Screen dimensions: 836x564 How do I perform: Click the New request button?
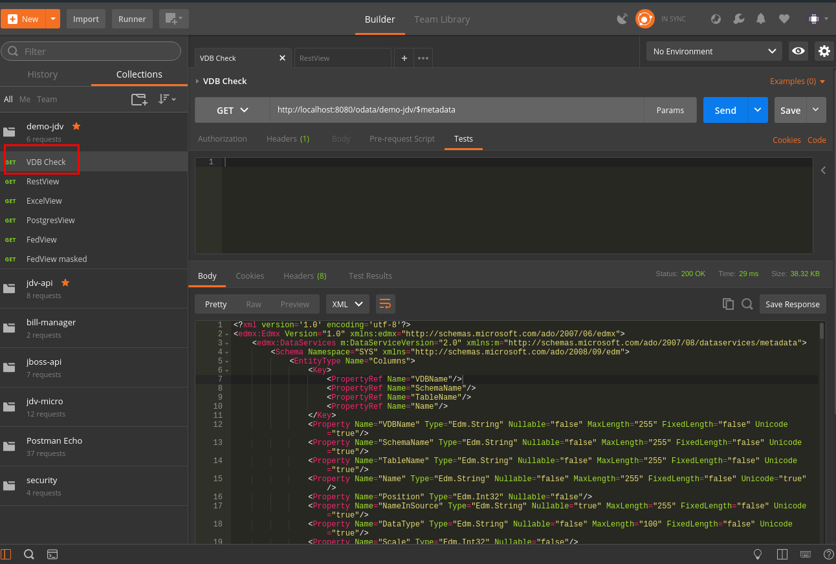(23, 19)
